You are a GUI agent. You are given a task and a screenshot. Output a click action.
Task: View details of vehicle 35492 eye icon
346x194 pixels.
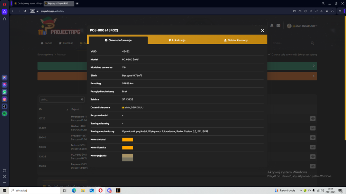(x=313, y=128)
